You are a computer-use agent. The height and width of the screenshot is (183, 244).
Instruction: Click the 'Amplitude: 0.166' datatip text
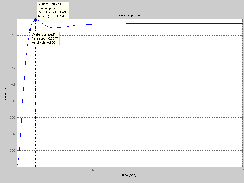pyautogui.click(x=44, y=42)
